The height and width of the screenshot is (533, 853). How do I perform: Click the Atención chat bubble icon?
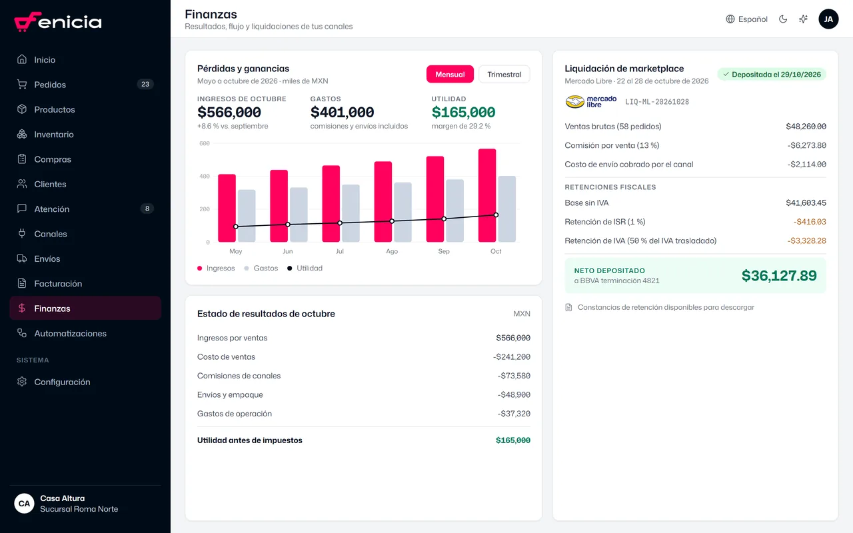22,209
